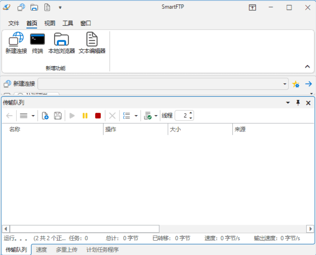Click the blue go arrow button

click(x=309, y=83)
